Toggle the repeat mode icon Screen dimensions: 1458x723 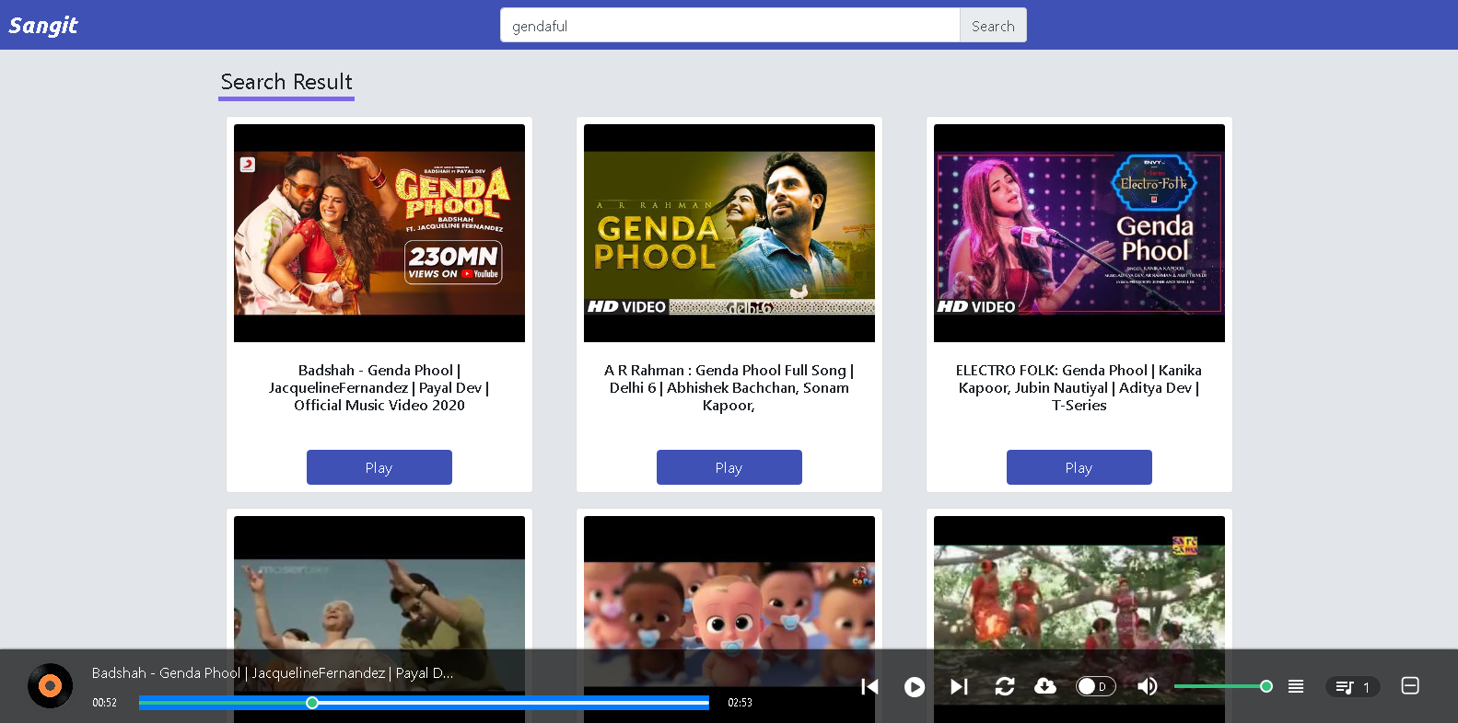coord(1005,686)
